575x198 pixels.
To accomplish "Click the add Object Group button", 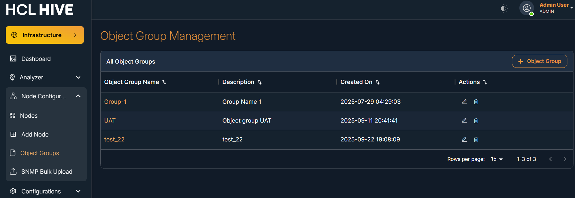I will click(539, 61).
